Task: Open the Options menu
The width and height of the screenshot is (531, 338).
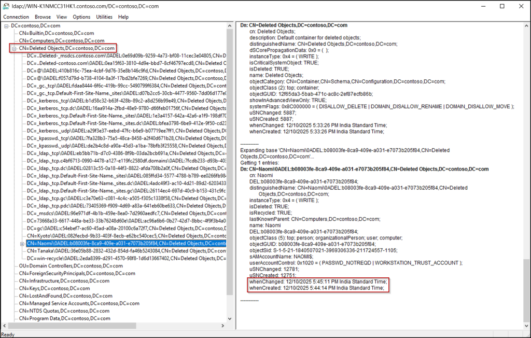Action: tap(81, 17)
